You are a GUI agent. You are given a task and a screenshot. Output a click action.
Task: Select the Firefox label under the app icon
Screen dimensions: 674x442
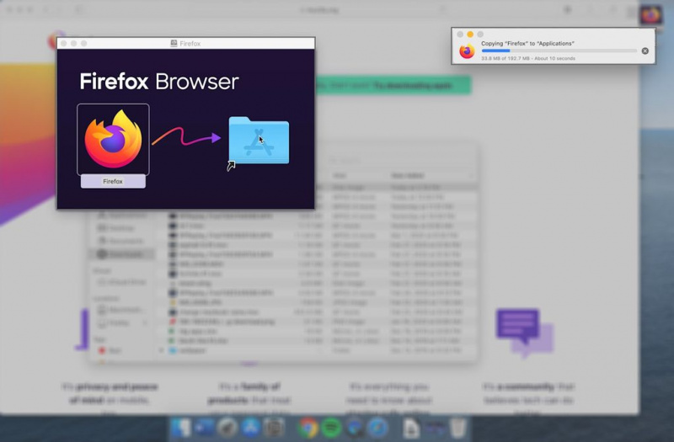[113, 181]
